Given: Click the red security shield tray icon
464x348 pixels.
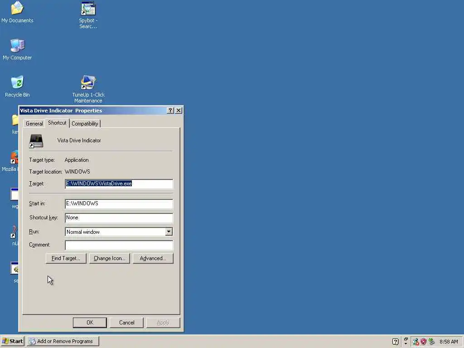Looking at the screenshot, I should click(424, 342).
